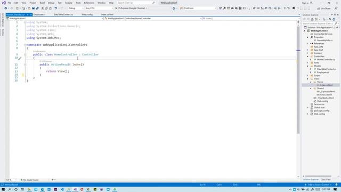Expand the App_Start folder

[x=307, y=50]
